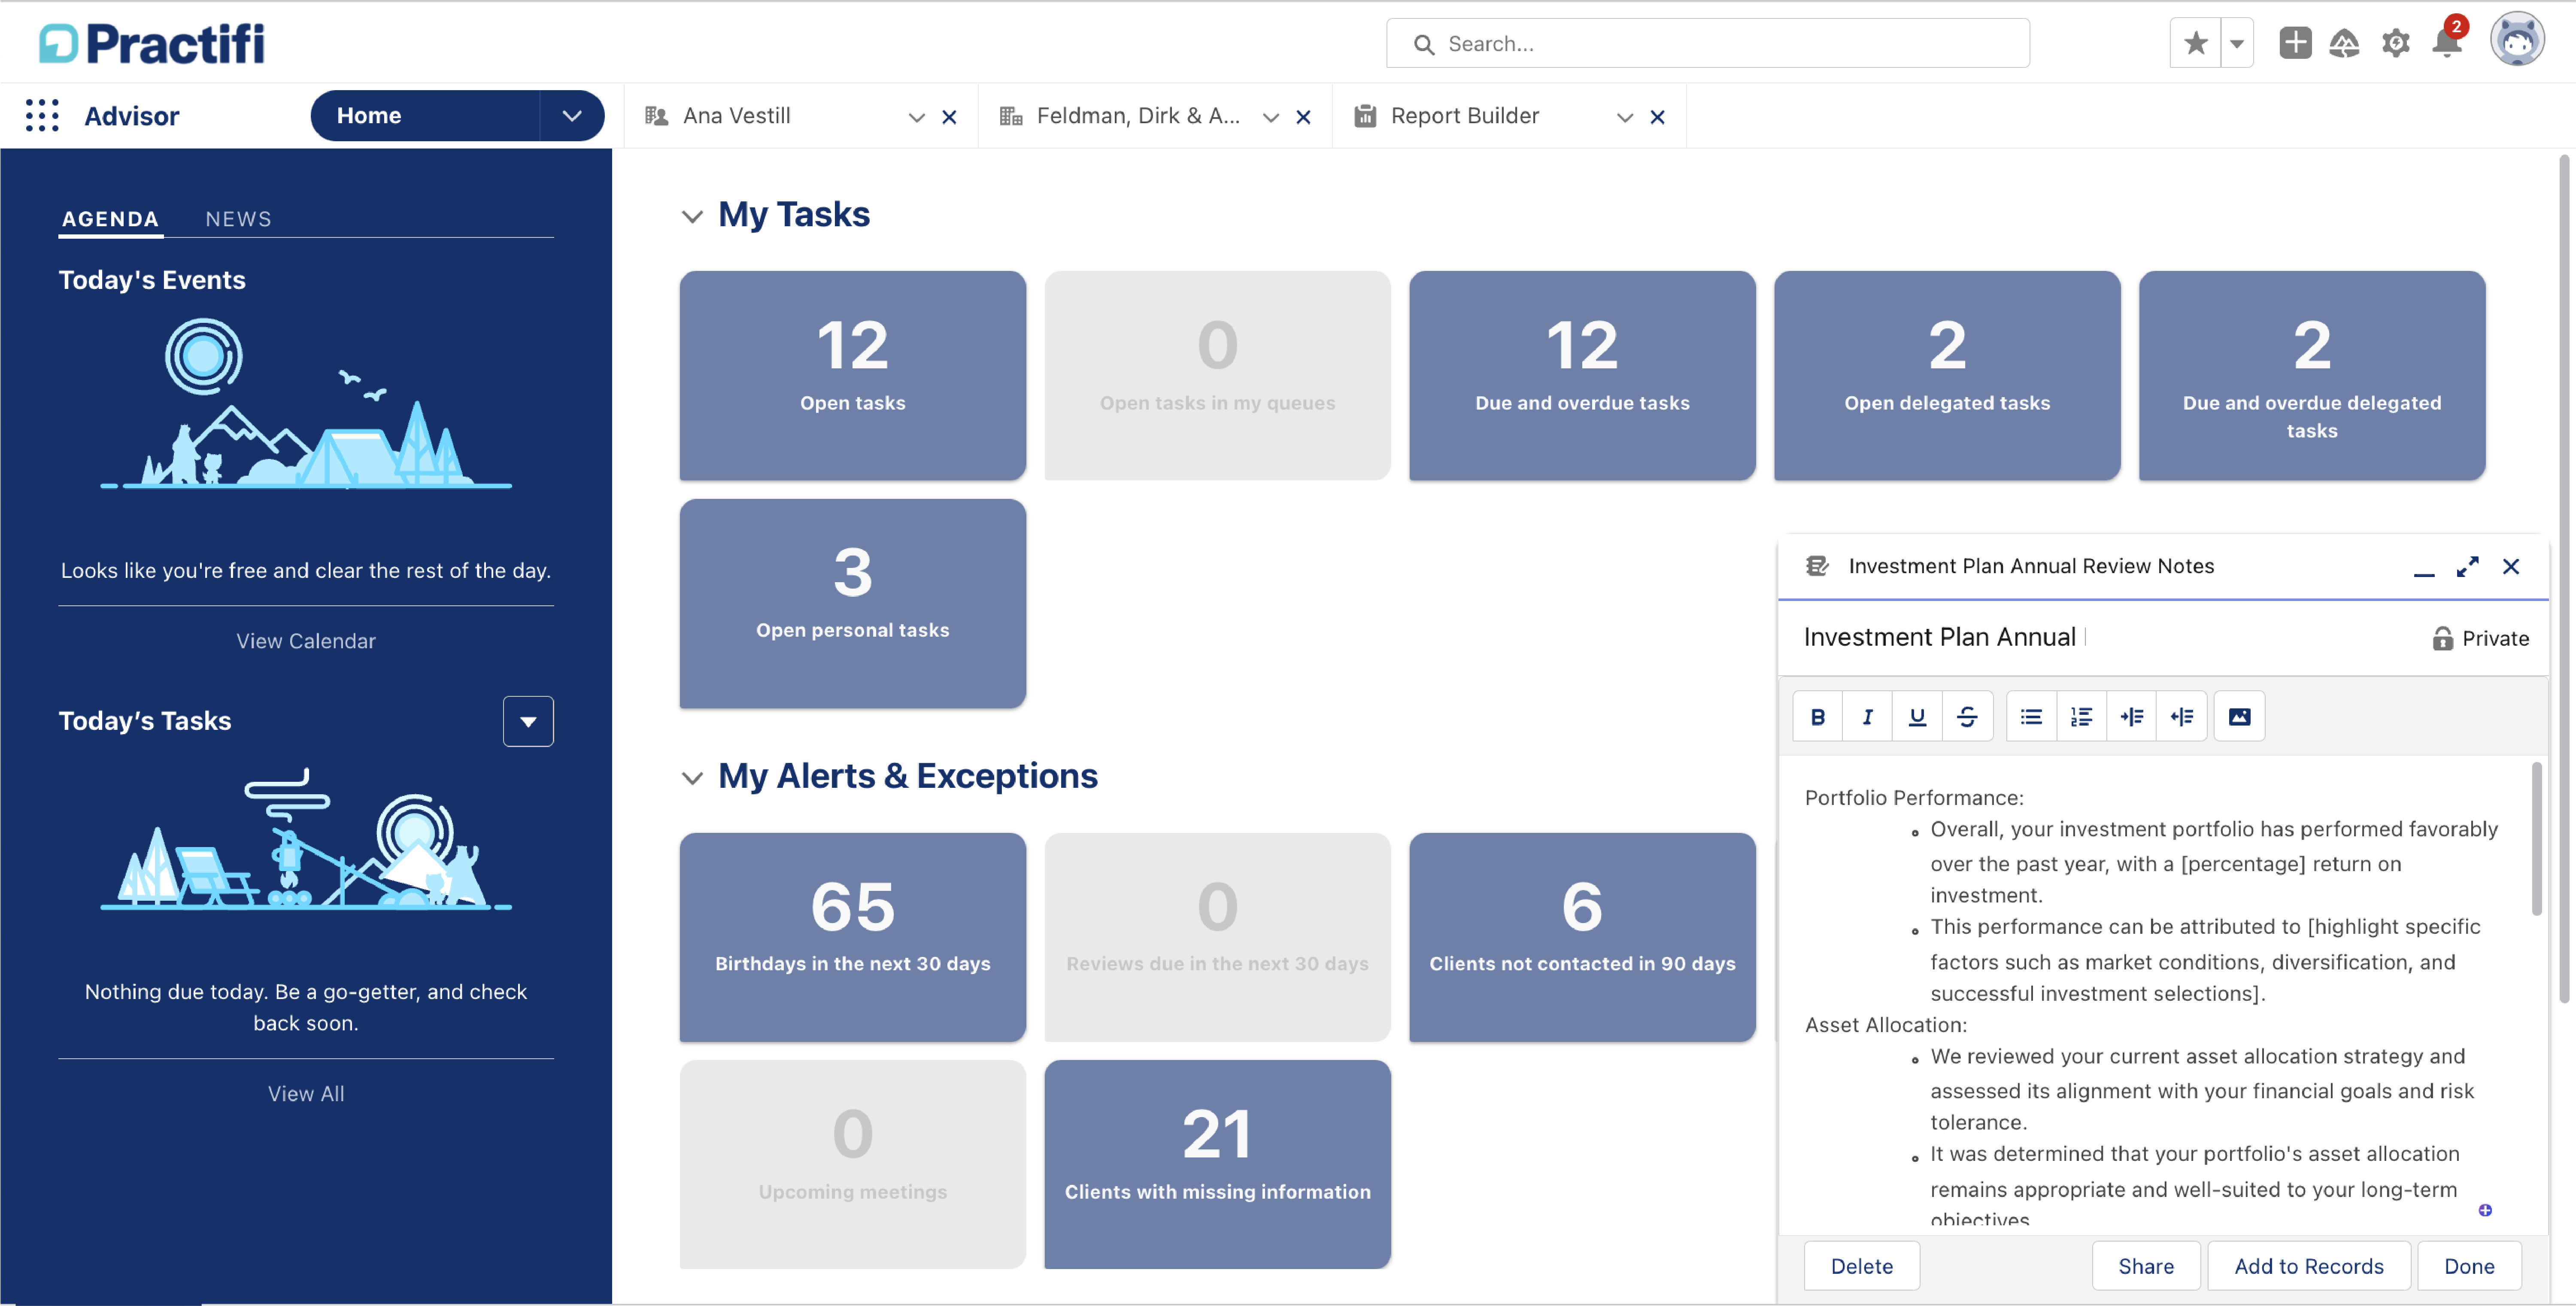
Task: Click the Done button
Action: point(2469,1266)
